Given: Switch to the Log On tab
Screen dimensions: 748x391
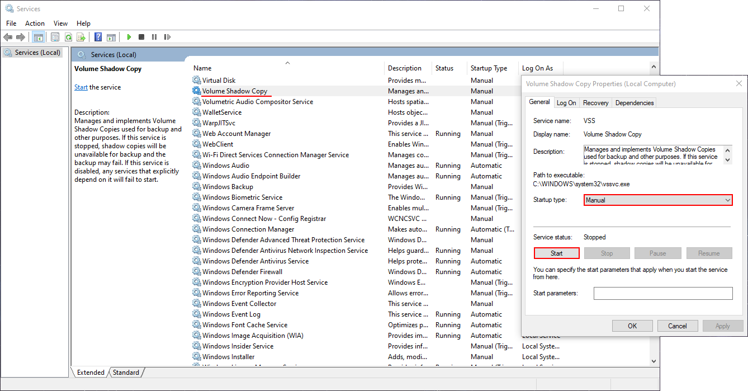Looking at the screenshot, I should coord(566,103).
